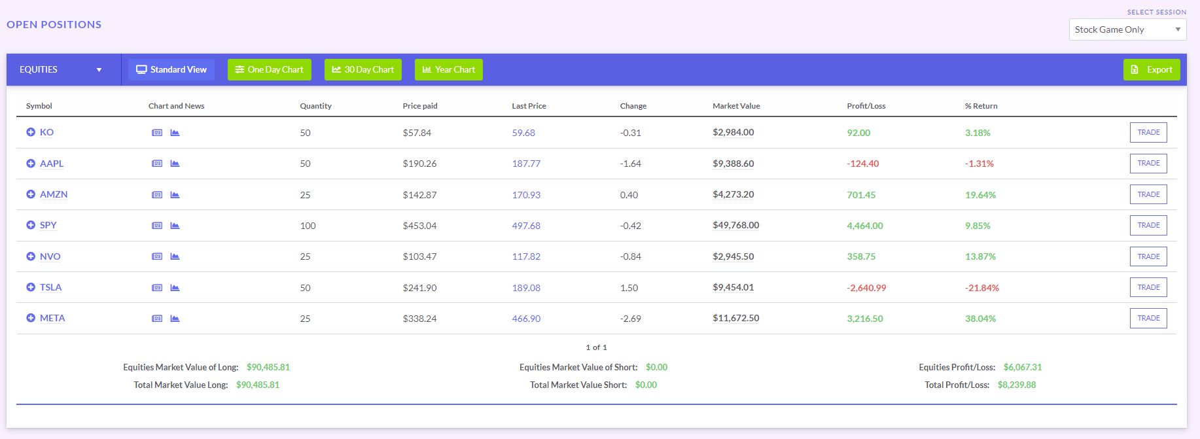Click KO last price 59.68
This screenshot has width=1200, height=439.
click(x=523, y=133)
